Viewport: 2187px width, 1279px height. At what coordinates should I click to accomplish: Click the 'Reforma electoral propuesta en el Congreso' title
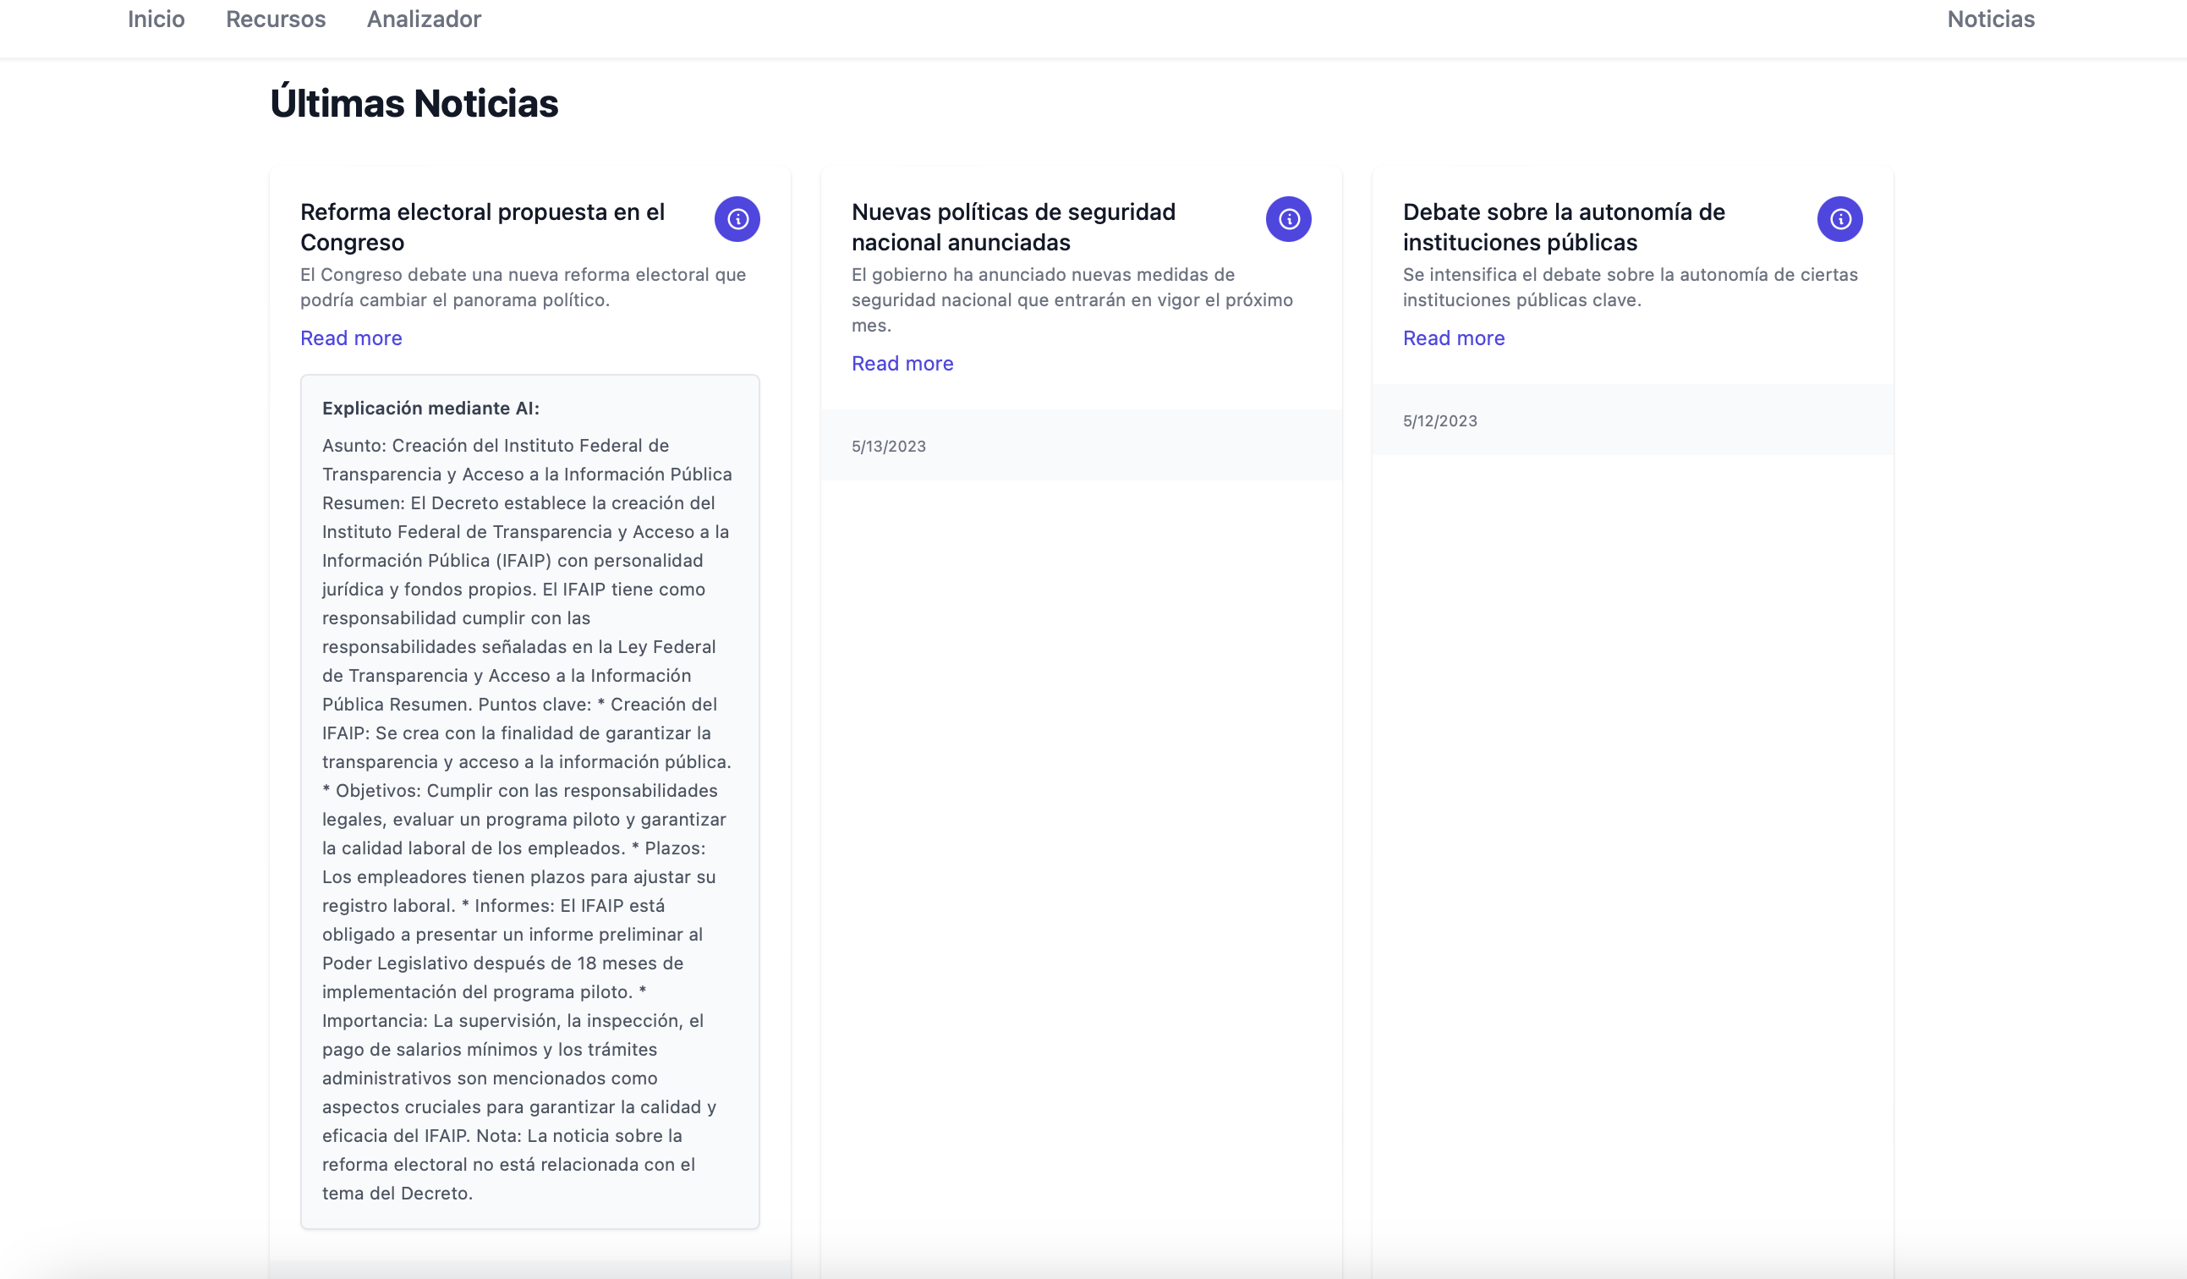(x=482, y=227)
